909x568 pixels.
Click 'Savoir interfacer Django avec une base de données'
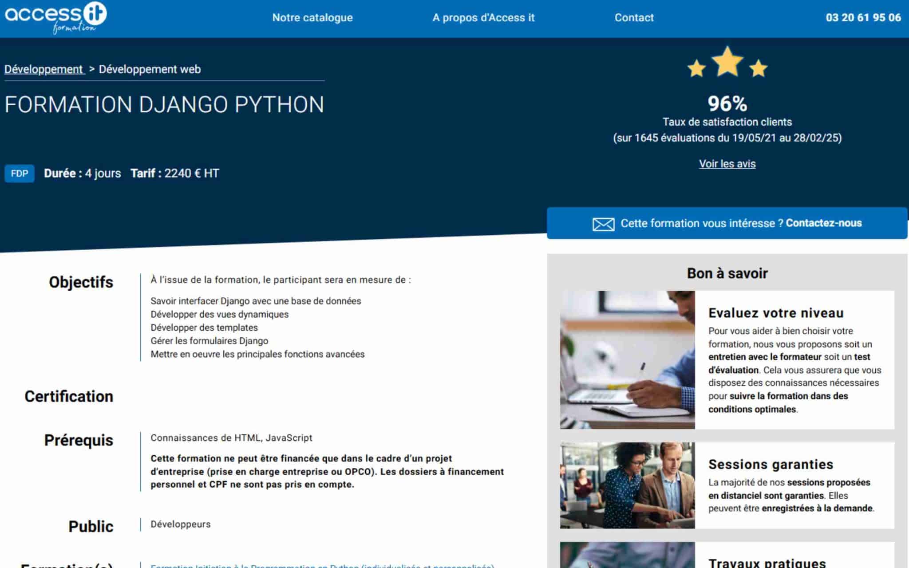(x=256, y=301)
